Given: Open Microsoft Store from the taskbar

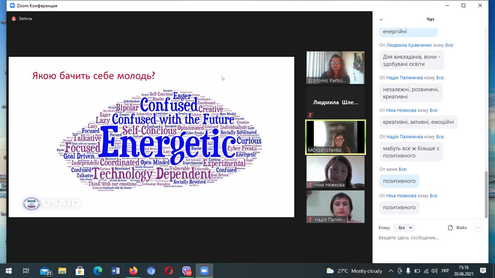Looking at the screenshot, I should (x=80, y=271).
